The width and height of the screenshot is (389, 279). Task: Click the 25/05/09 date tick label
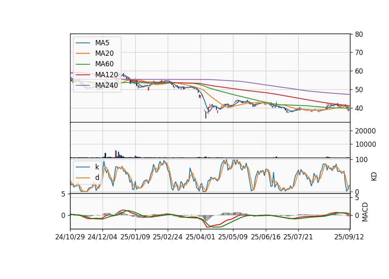[x=233, y=237]
